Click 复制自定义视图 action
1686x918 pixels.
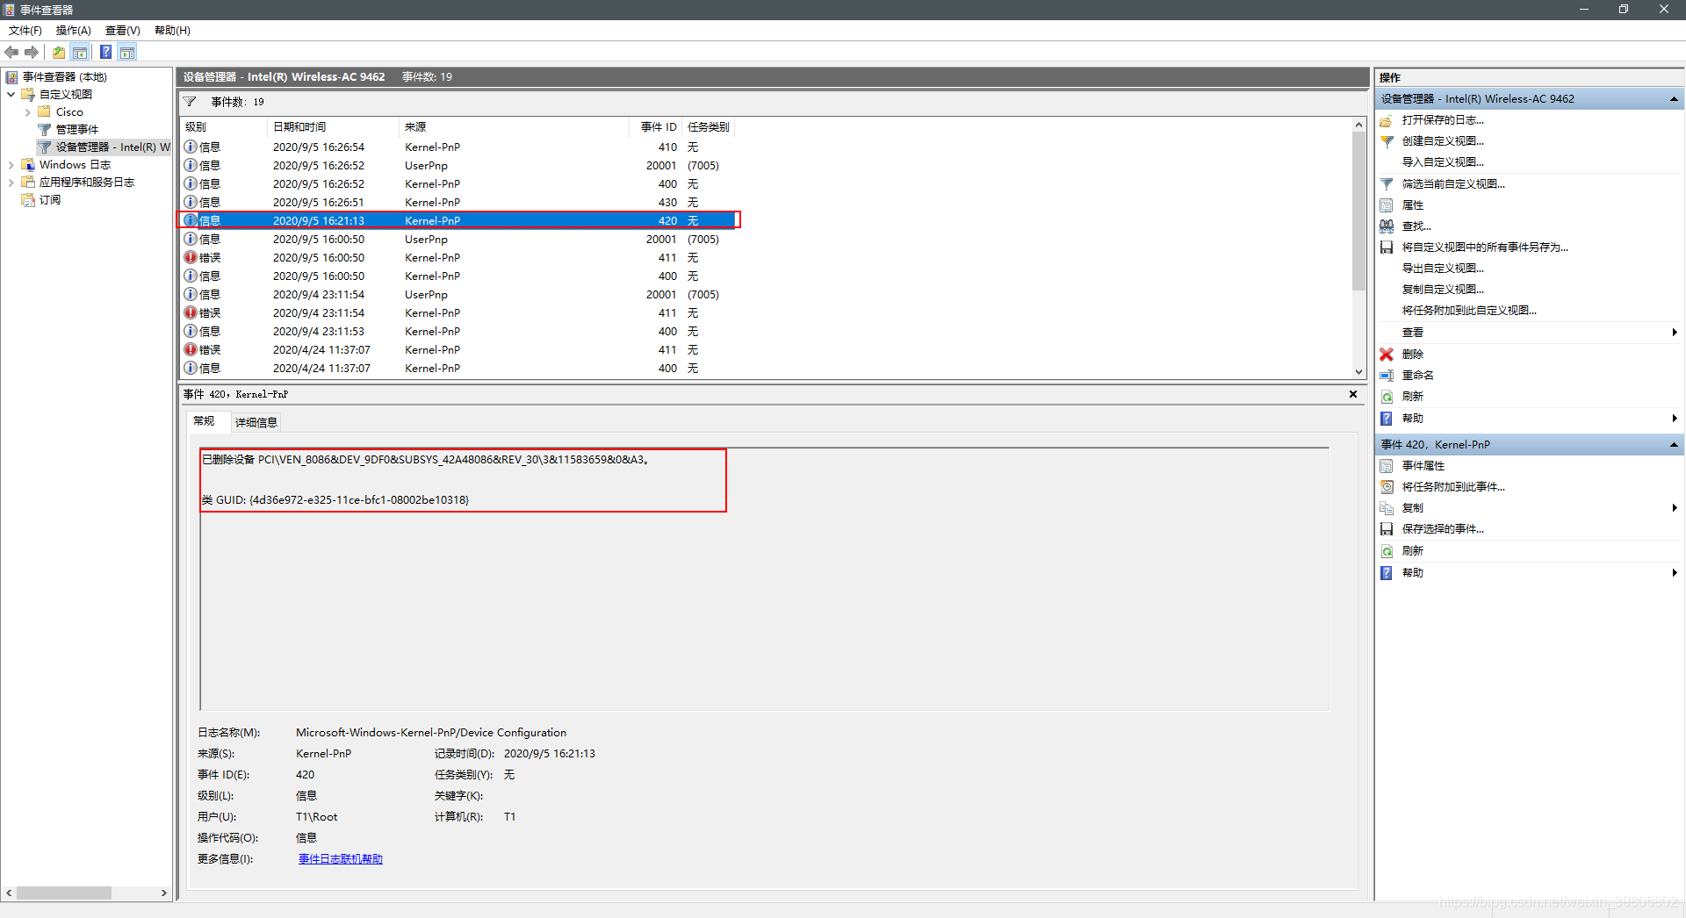1443,290
